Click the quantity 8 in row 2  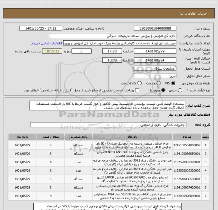coord(50,153)
